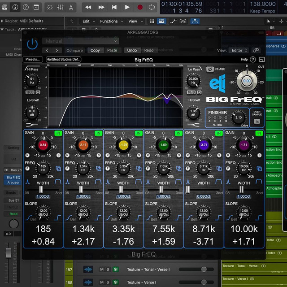Viewport: 287px width, 287px height.
Task: Open the Manual preset dropdown
Action: (x=81, y=41)
